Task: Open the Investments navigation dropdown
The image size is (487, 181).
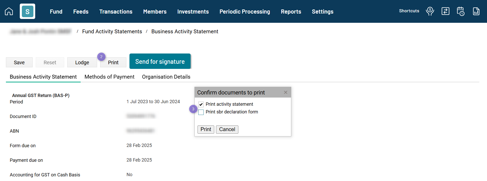Action: click(193, 12)
